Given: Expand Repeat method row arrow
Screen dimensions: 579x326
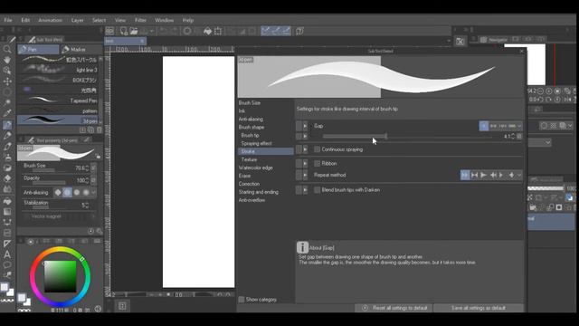Looking at the screenshot, I should [x=305, y=175].
